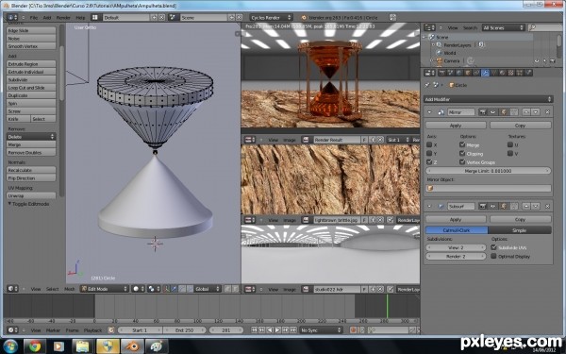Click the Loop Cut and Slide button
The image size is (566, 354).
coord(31,88)
